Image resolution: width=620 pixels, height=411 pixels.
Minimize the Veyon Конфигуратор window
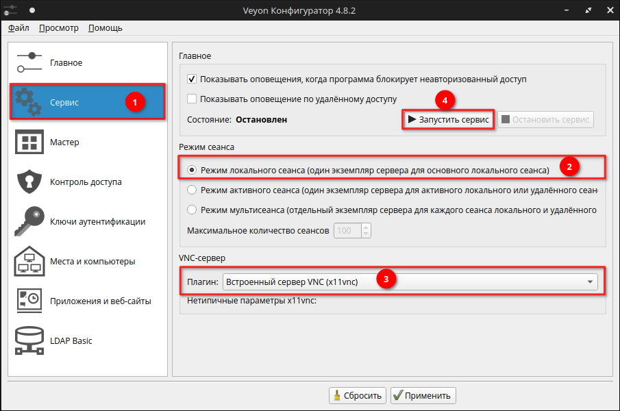click(567, 10)
